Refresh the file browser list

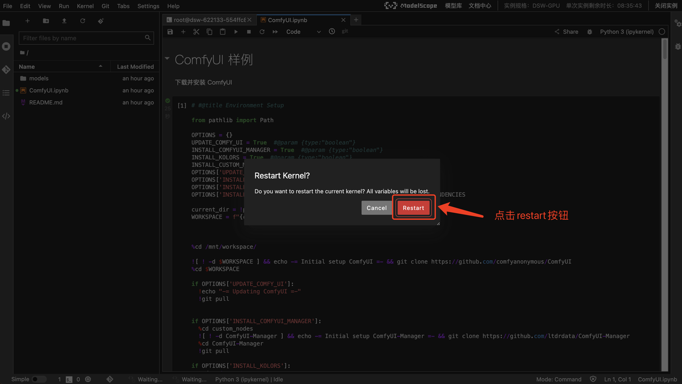(x=83, y=21)
